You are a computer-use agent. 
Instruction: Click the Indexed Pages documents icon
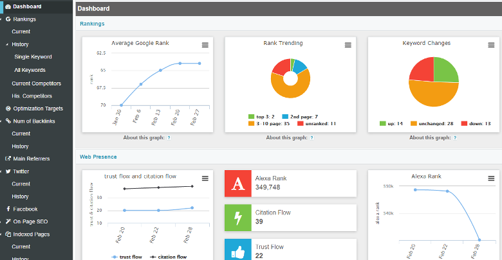click(8, 234)
